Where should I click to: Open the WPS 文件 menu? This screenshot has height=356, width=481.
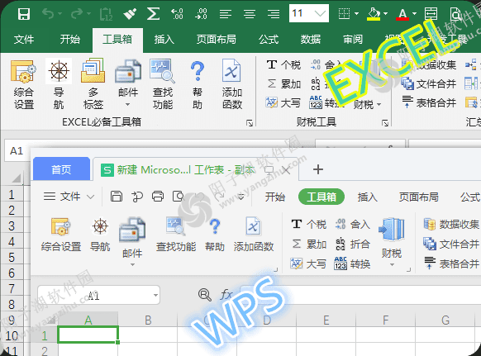(x=69, y=197)
